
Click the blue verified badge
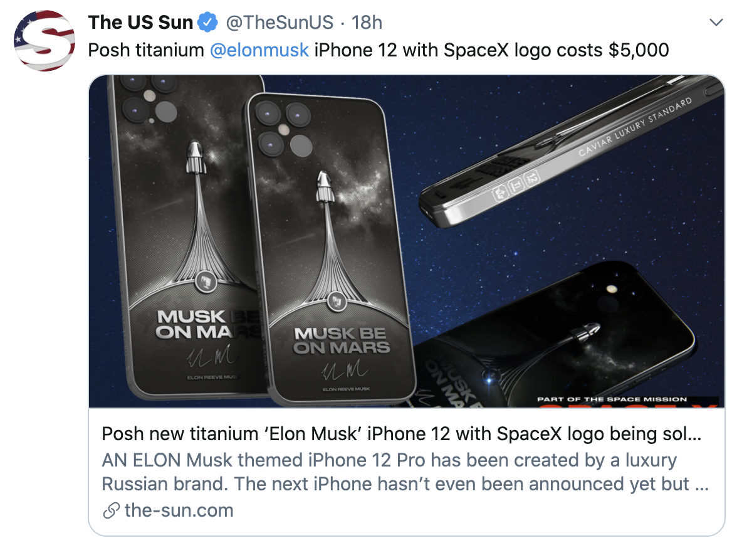207,23
